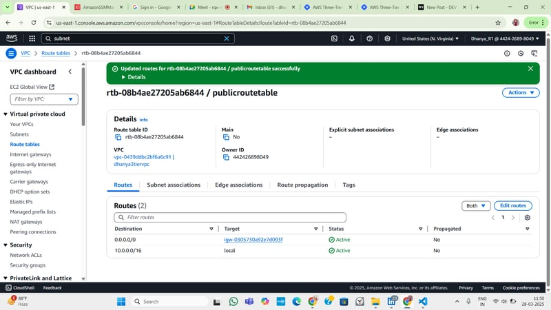
Task: Switch to Edge associations tab
Action: pos(238,185)
